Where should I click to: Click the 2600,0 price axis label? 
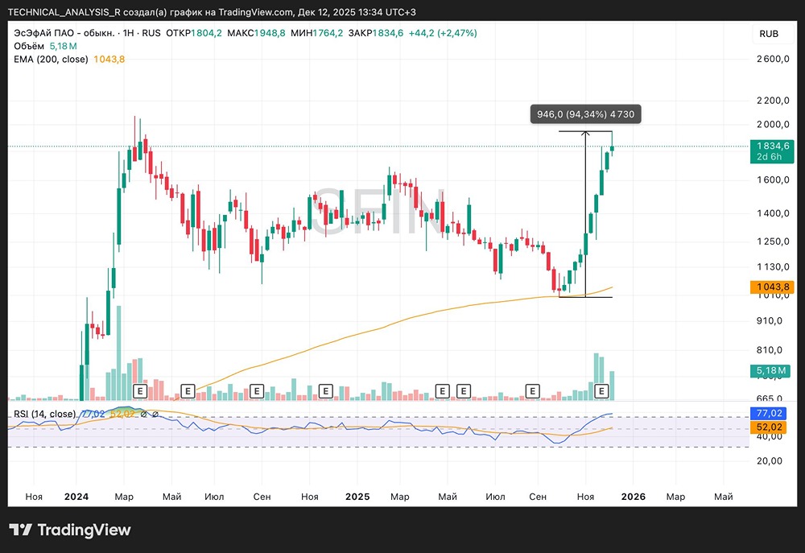[x=773, y=59]
